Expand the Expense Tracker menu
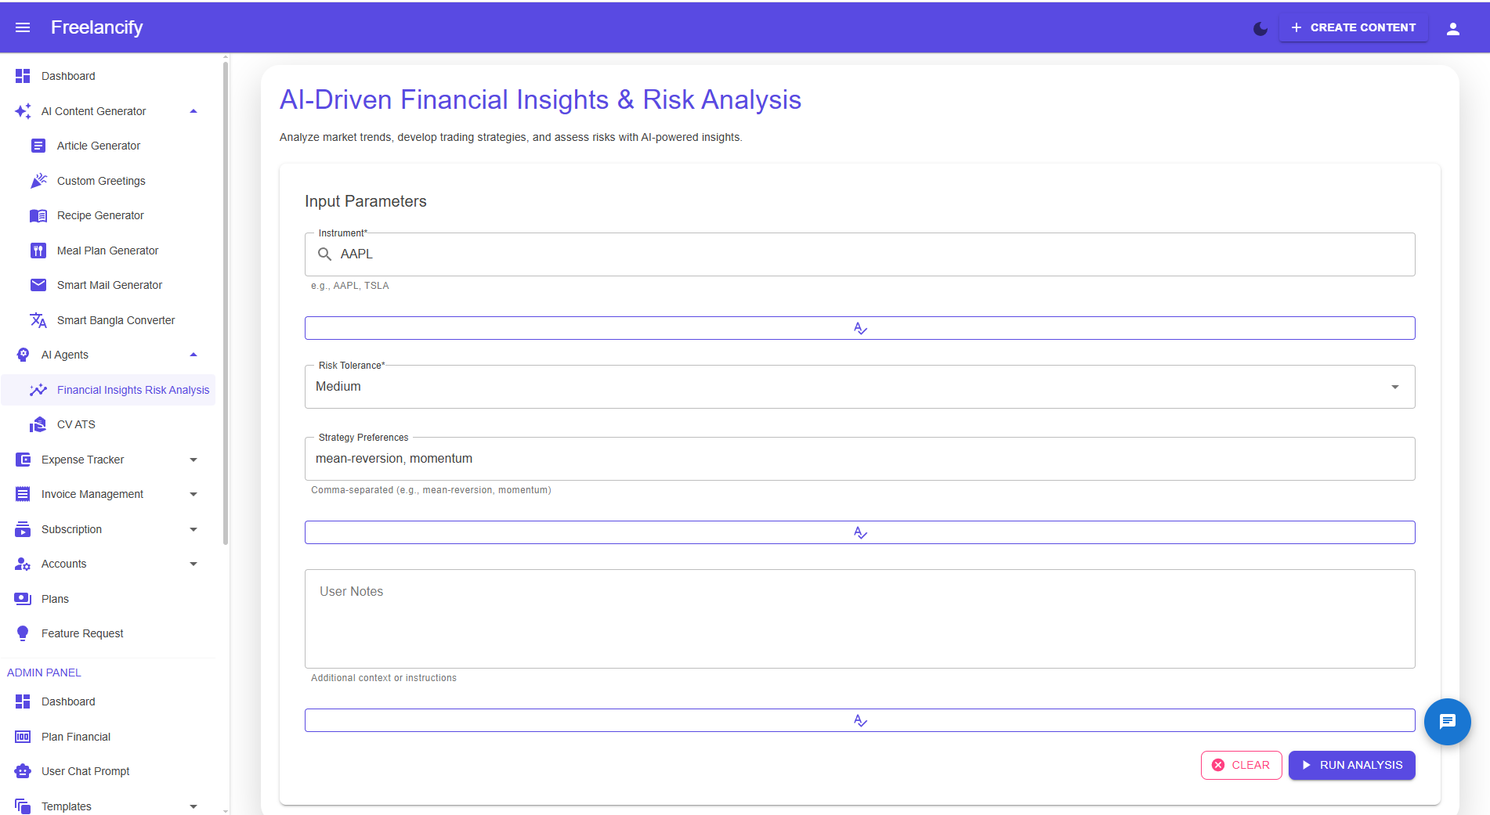The width and height of the screenshot is (1490, 815). (193, 460)
